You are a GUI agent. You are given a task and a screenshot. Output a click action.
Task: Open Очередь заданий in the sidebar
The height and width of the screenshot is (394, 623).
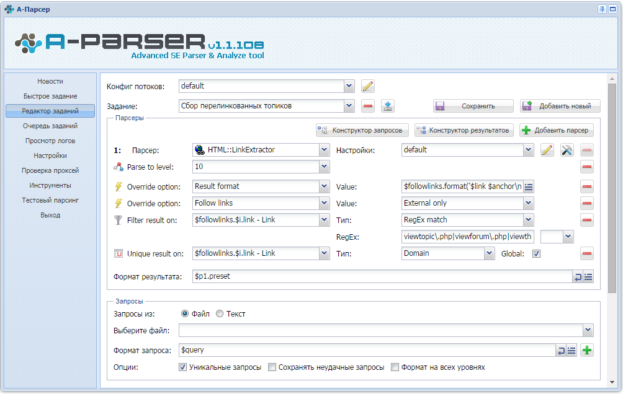pyautogui.click(x=50, y=126)
